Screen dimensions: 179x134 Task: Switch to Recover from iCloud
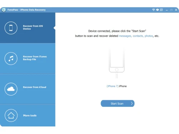coord(28,89)
